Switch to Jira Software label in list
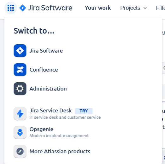 [x=46, y=51]
